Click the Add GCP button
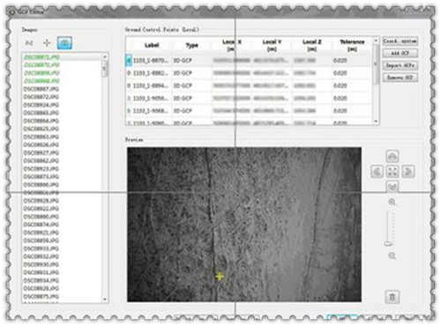The width and height of the screenshot is (441, 326). coord(400,53)
